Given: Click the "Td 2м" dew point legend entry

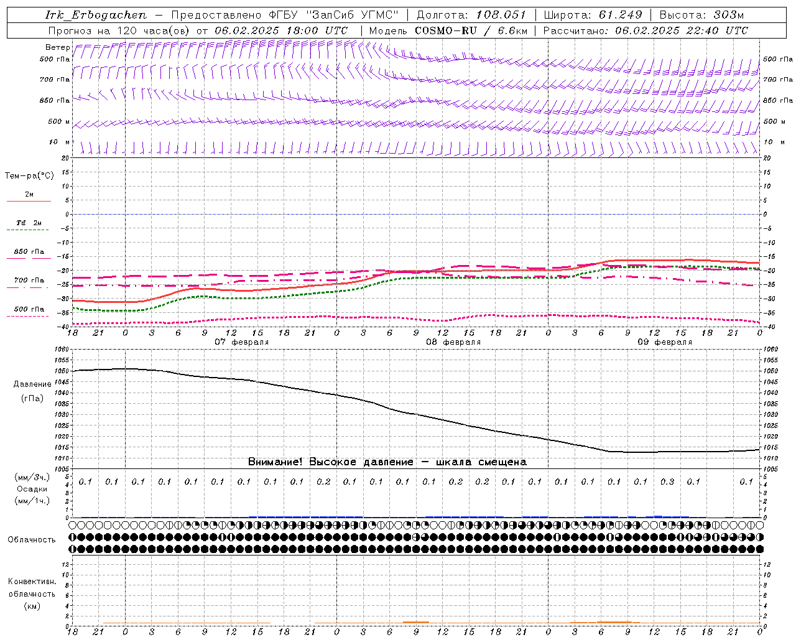Looking at the screenshot, I should 29,223.
